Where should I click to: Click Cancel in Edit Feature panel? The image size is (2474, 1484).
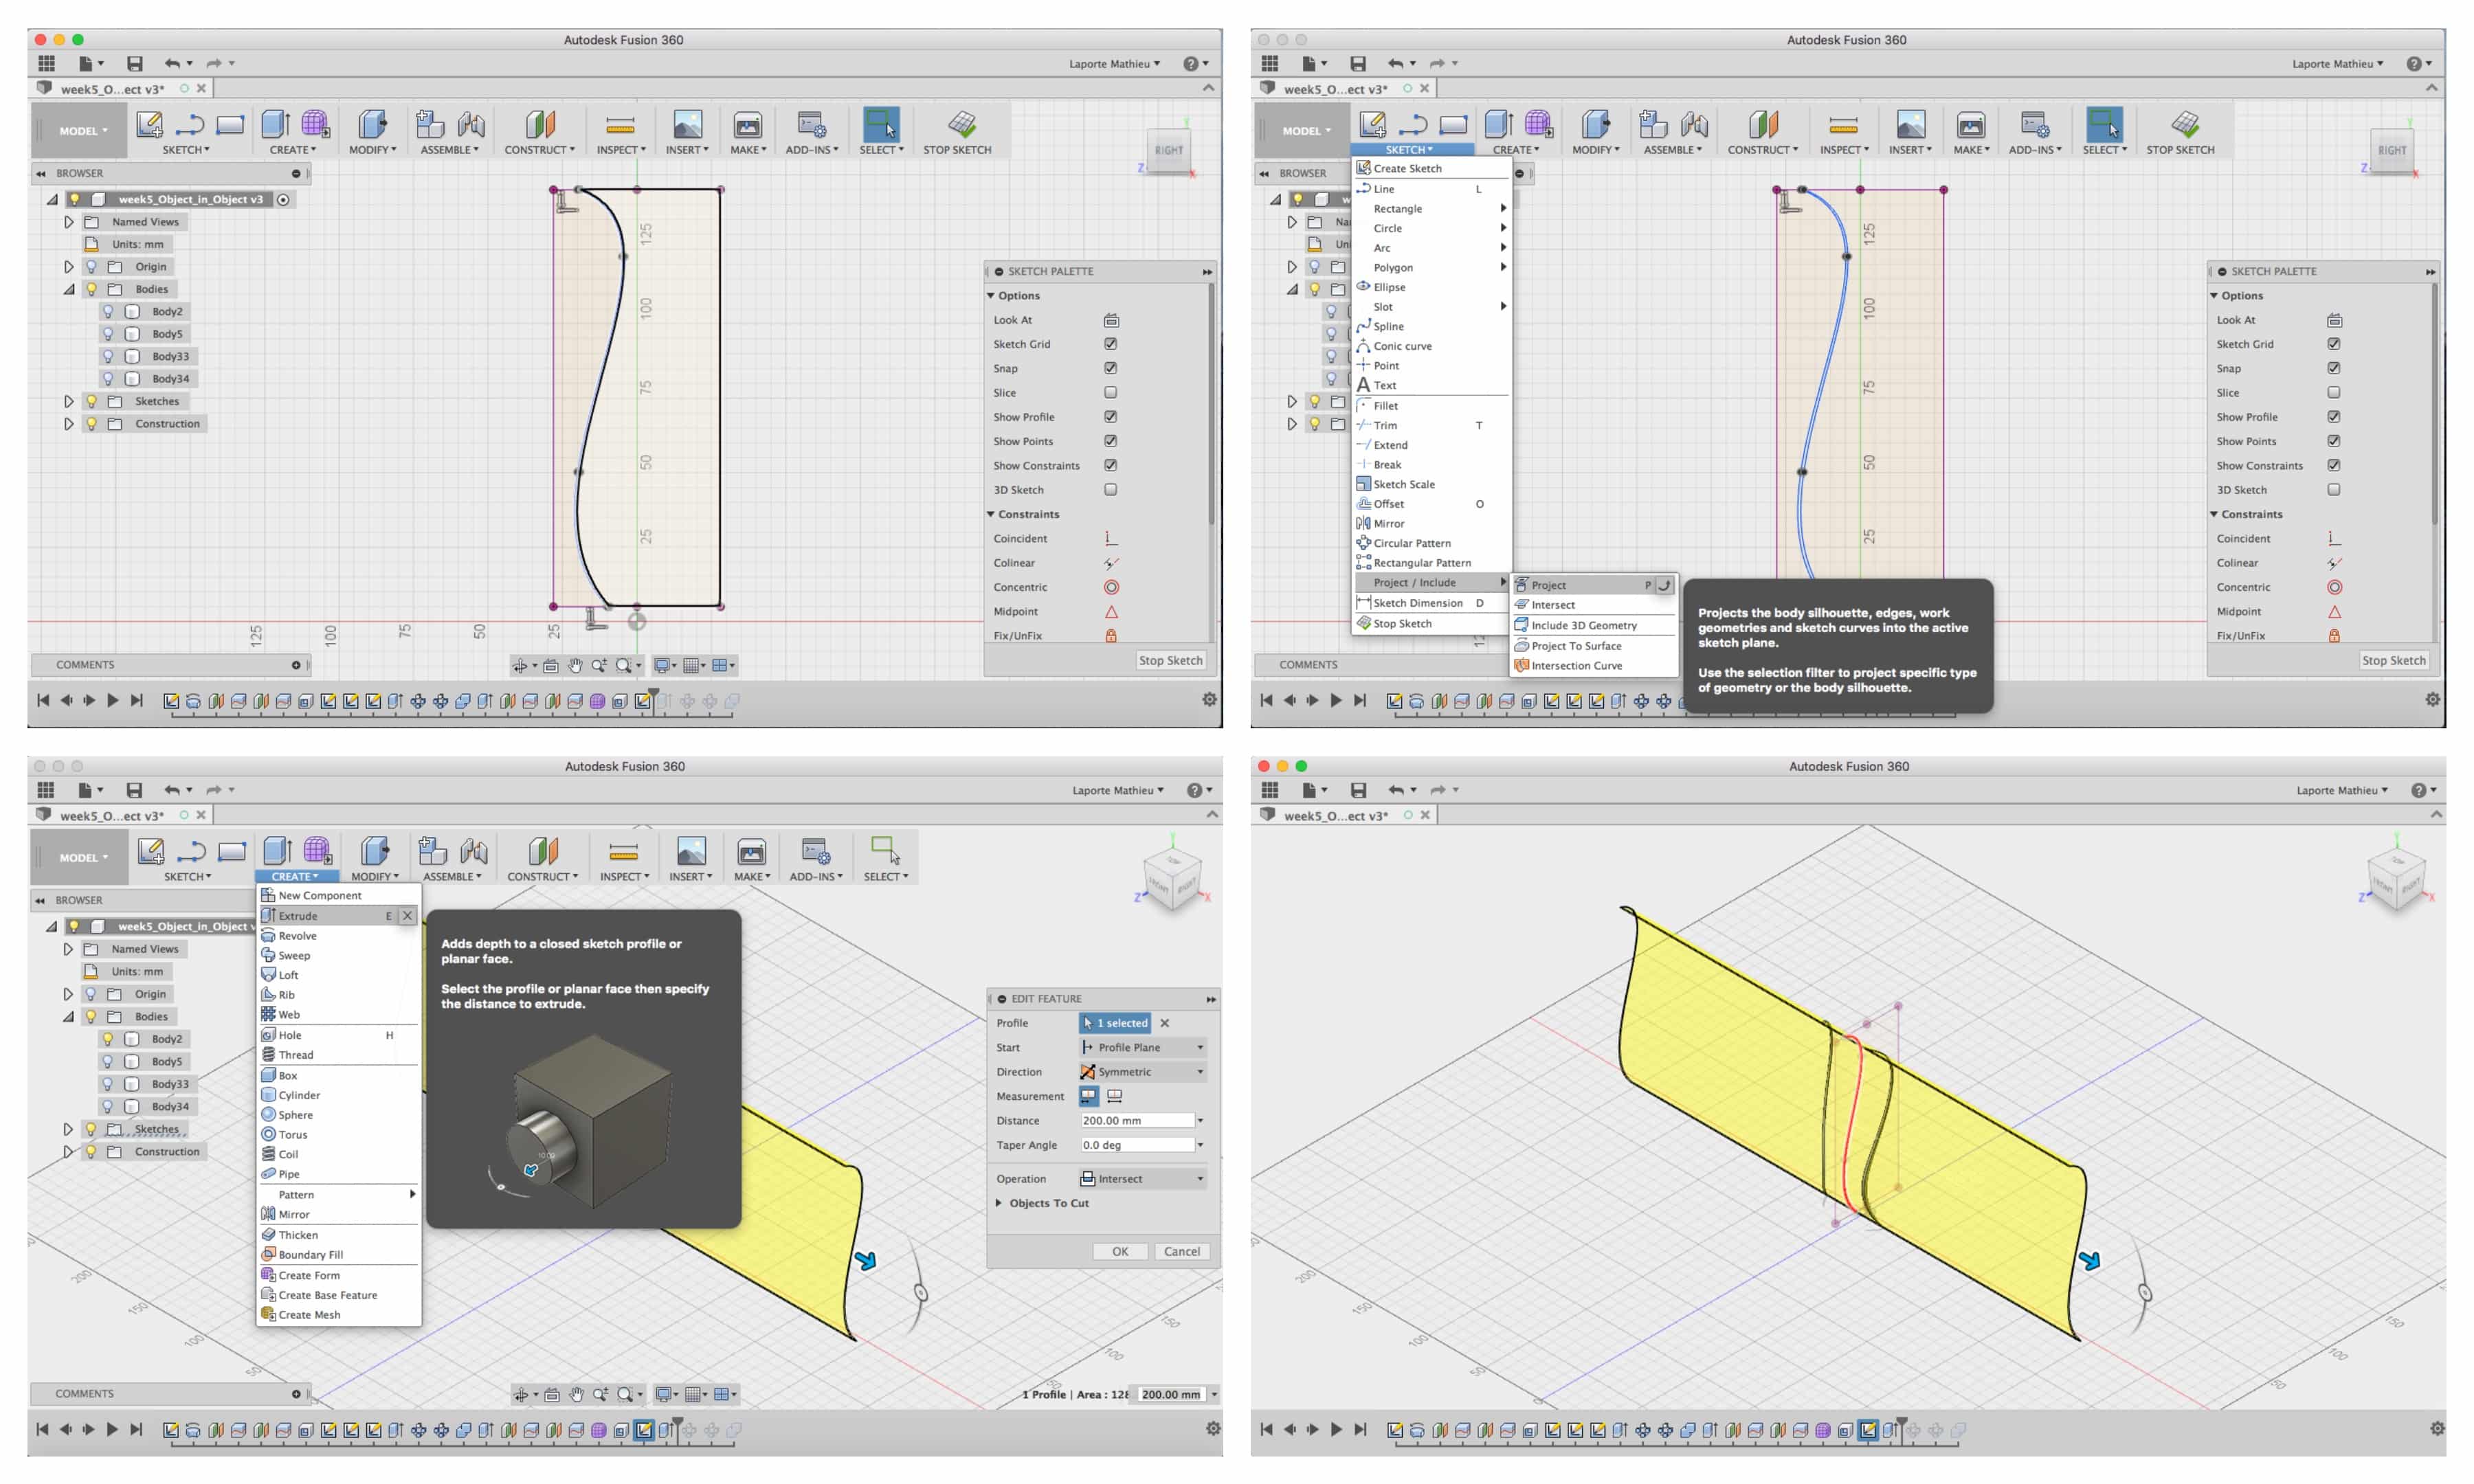[x=1181, y=1251]
